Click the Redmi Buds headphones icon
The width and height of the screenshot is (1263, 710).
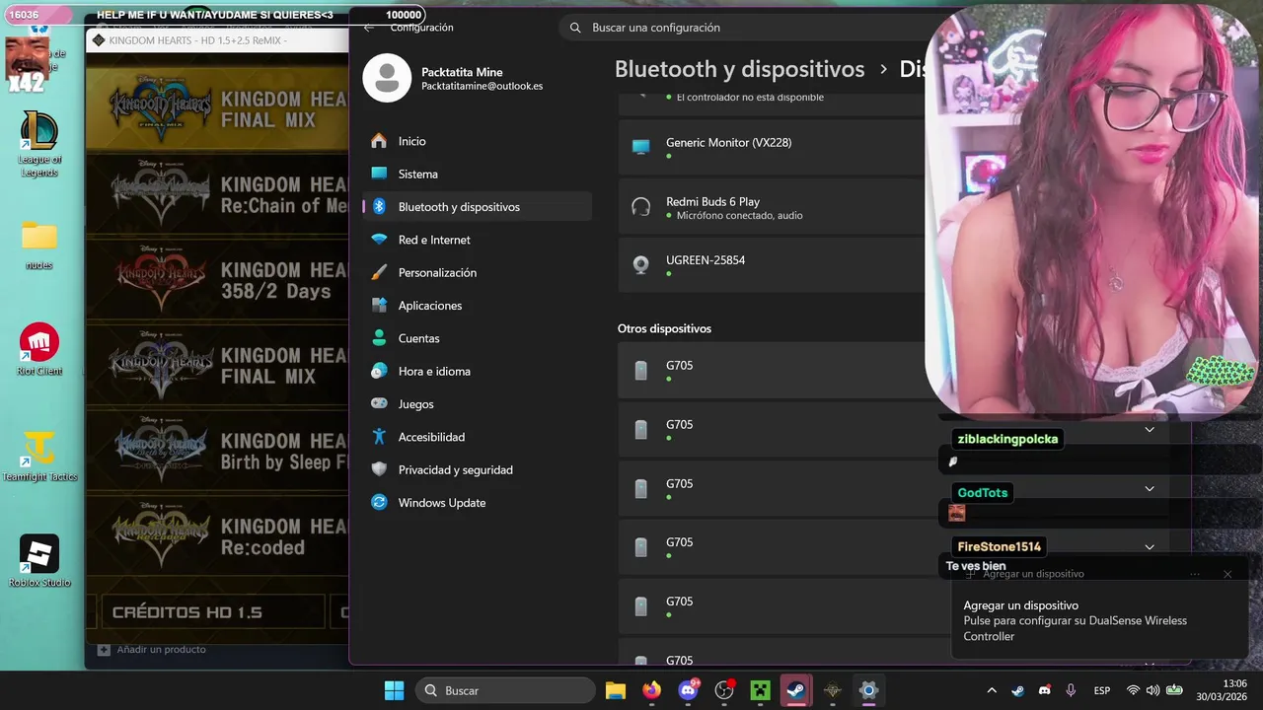(x=640, y=206)
